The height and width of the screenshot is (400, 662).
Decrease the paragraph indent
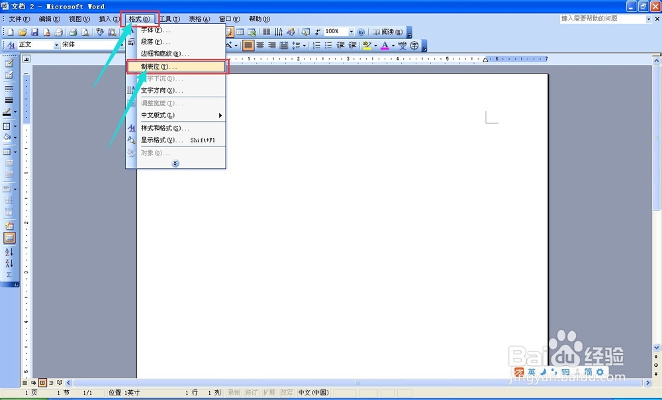coord(340,45)
